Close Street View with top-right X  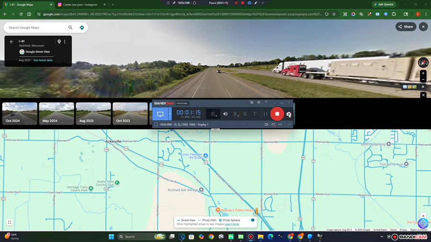click(423, 27)
